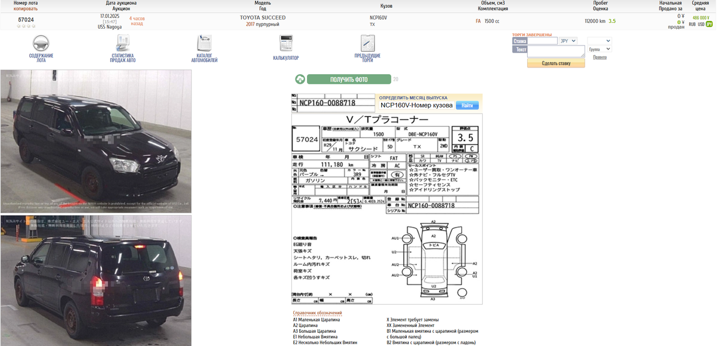718x346 pixels.
Task: Click the Сделать ставку button
Action: pos(556,63)
